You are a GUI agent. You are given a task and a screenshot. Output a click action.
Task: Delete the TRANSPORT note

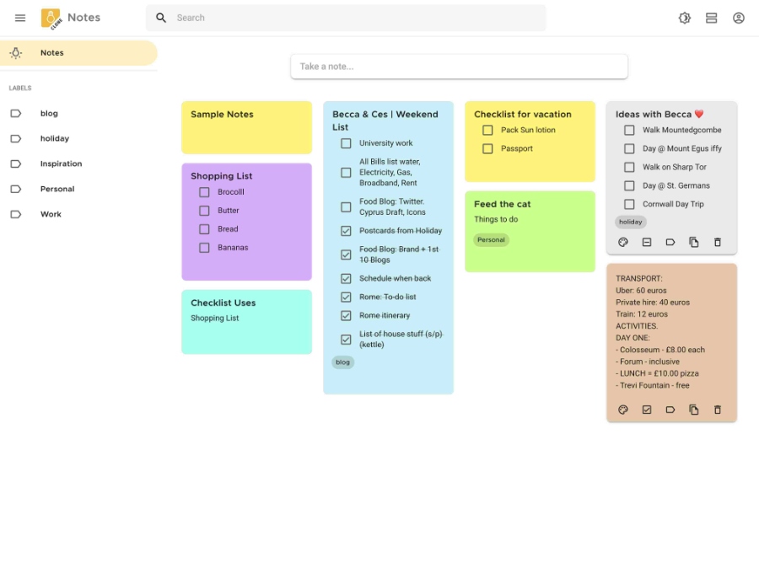click(717, 410)
